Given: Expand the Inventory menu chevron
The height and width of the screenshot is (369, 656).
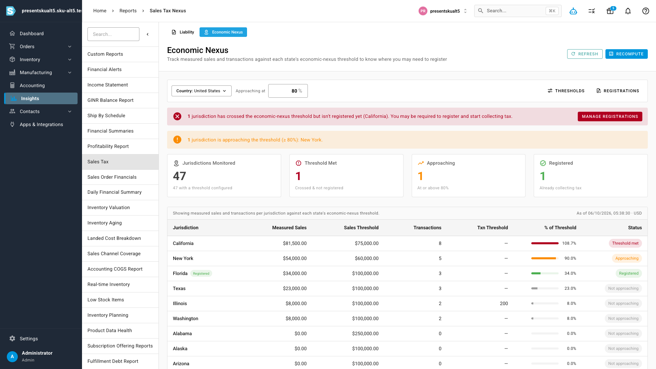Looking at the screenshot, I should [x=70, y=59].
